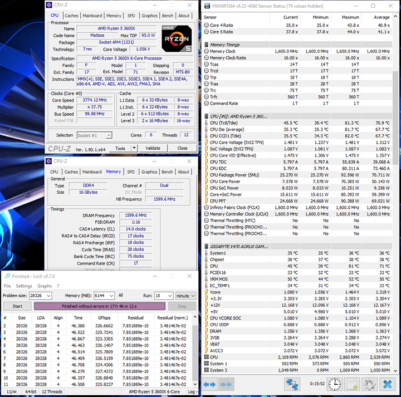The width and height of the screenshot is (401, 397).
Task: Open the Graphs menu in LinX
Action: (x=44, y=286)
